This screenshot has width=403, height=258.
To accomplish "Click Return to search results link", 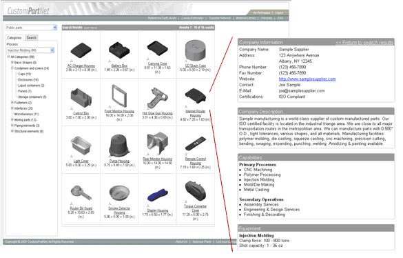I will 364,43.
